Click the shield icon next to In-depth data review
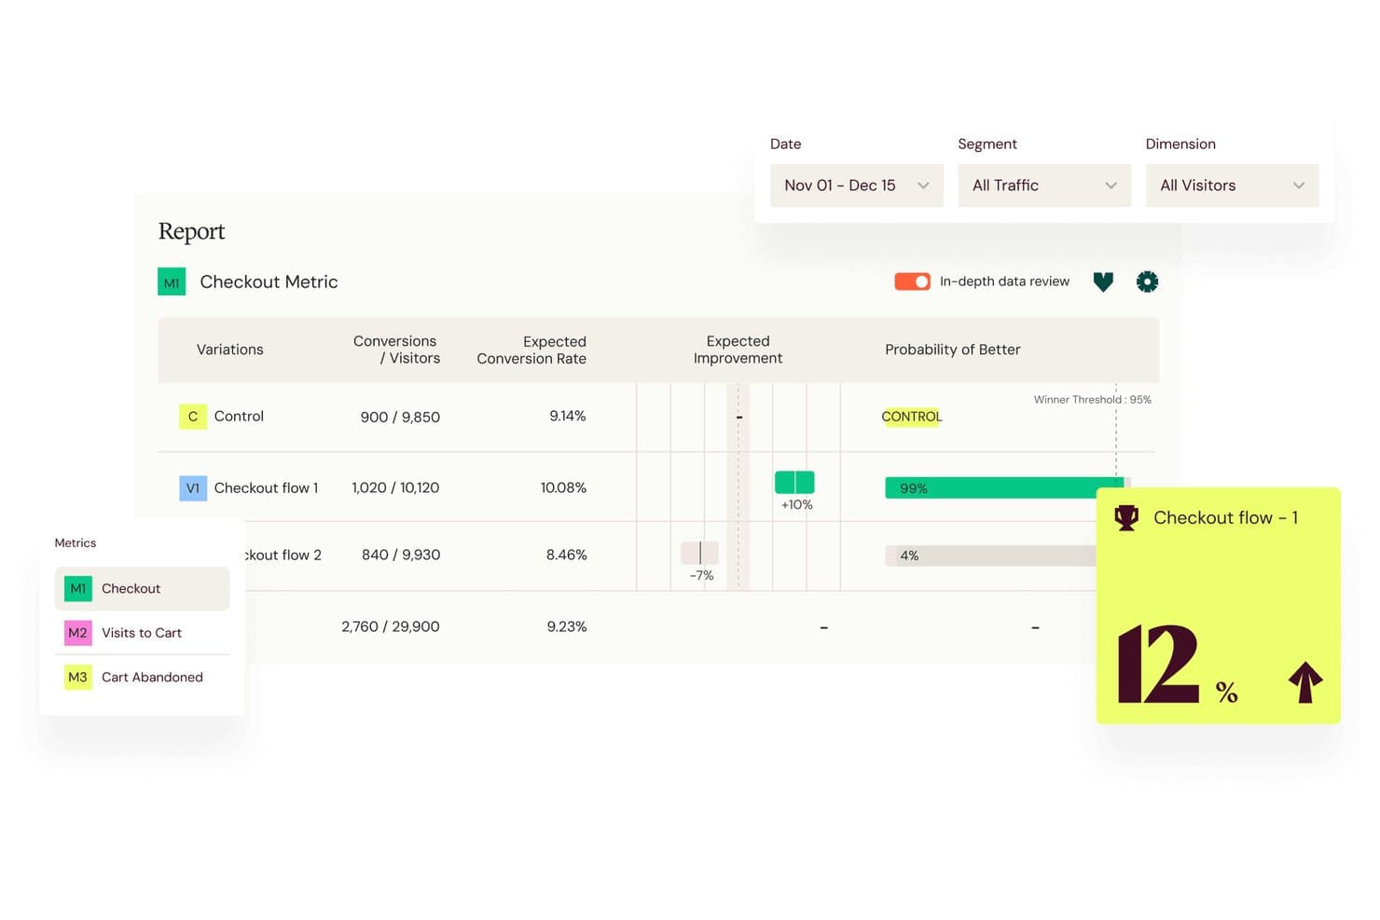Viewport: 1380px width, 920px height. [1103, 281]
